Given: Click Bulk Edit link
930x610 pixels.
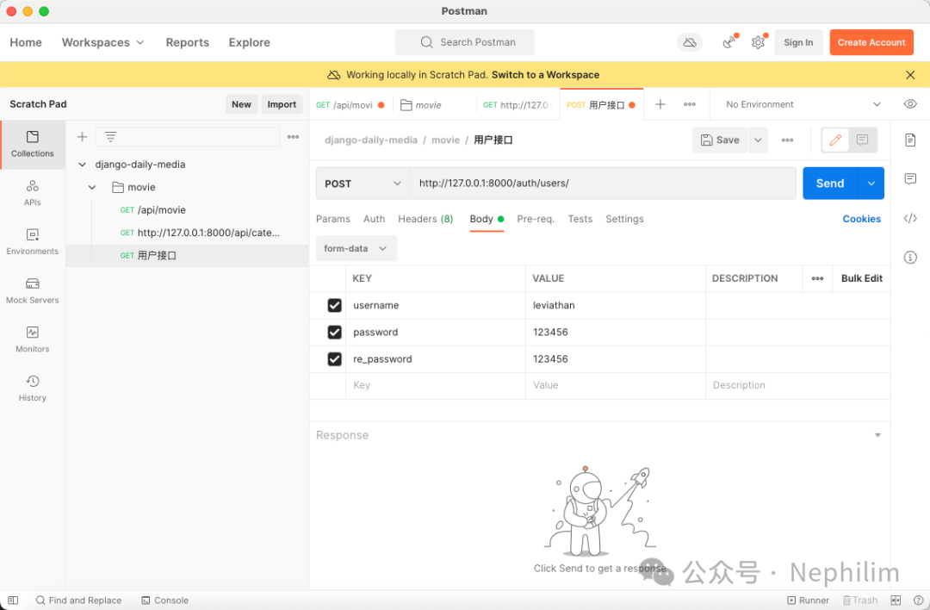Looking at the screenshot, I should pyautogui.click(x=861, y=278).
